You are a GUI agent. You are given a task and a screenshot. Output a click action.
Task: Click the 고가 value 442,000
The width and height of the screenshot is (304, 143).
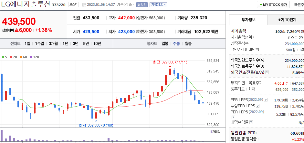click(126, 18)
